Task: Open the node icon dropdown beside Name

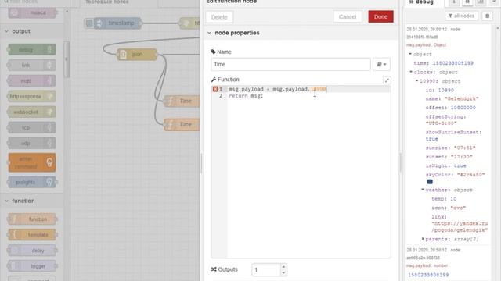Action: point(381,64)
